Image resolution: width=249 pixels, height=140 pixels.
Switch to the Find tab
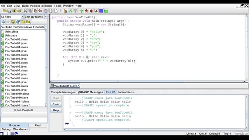(x=38, y=125)
